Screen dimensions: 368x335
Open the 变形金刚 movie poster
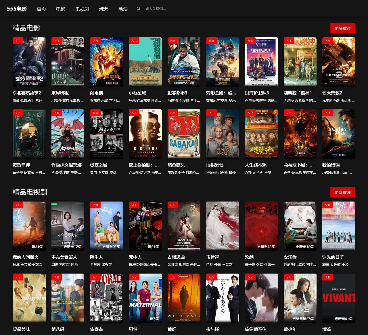pyautogui.click(x=223, y=62)
